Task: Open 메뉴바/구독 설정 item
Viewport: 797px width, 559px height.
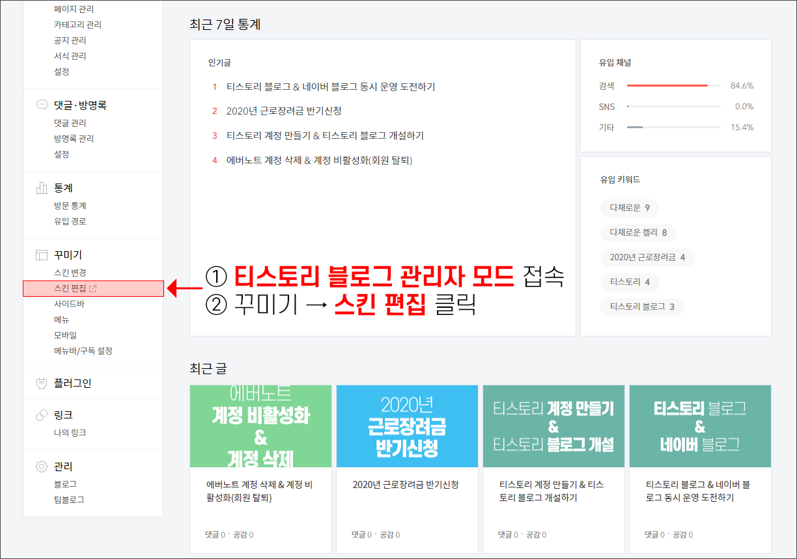Action: point(83,351)
